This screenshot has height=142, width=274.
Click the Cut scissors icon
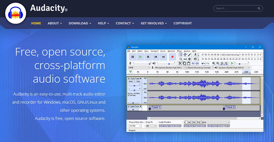click(x=180, y=63)
